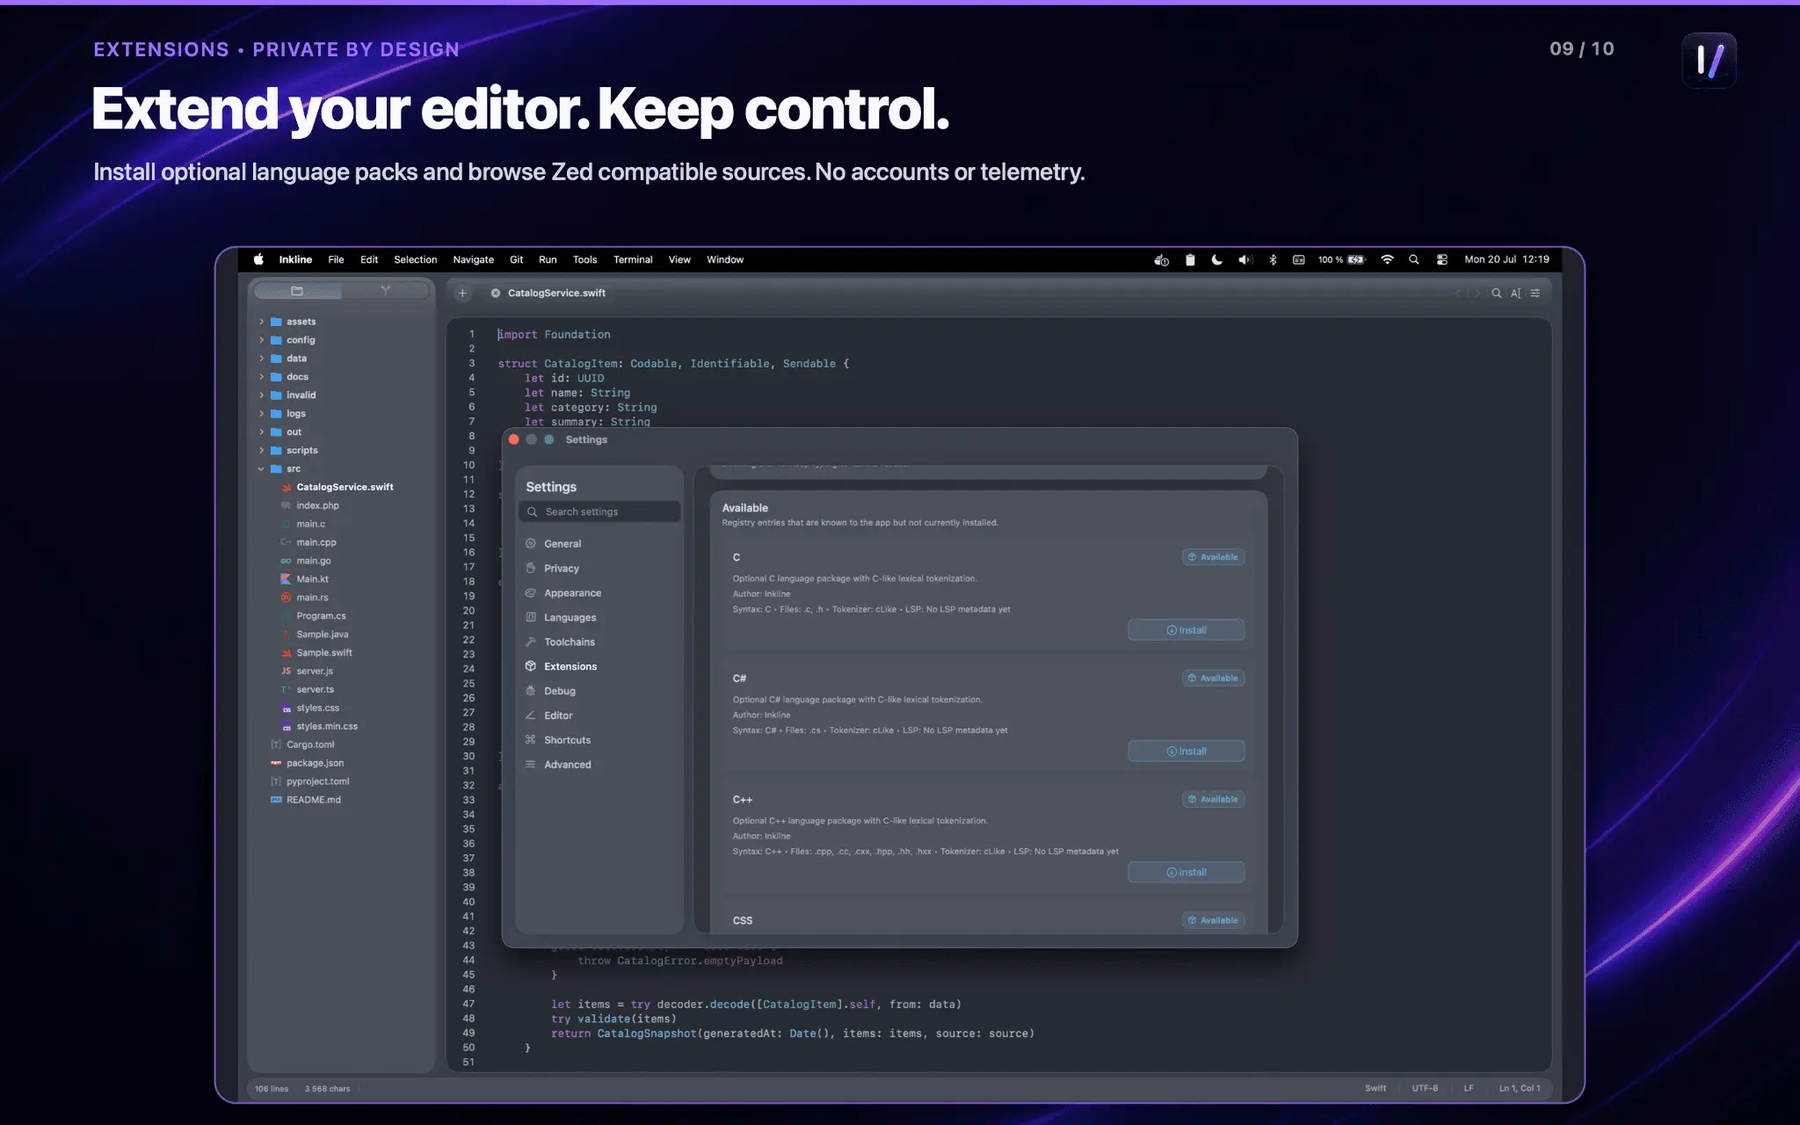This screenshot has height=1125, width=1800.
Task: Navigate forward with the right arrow in editor toolbar
Action: (1477, 294)
